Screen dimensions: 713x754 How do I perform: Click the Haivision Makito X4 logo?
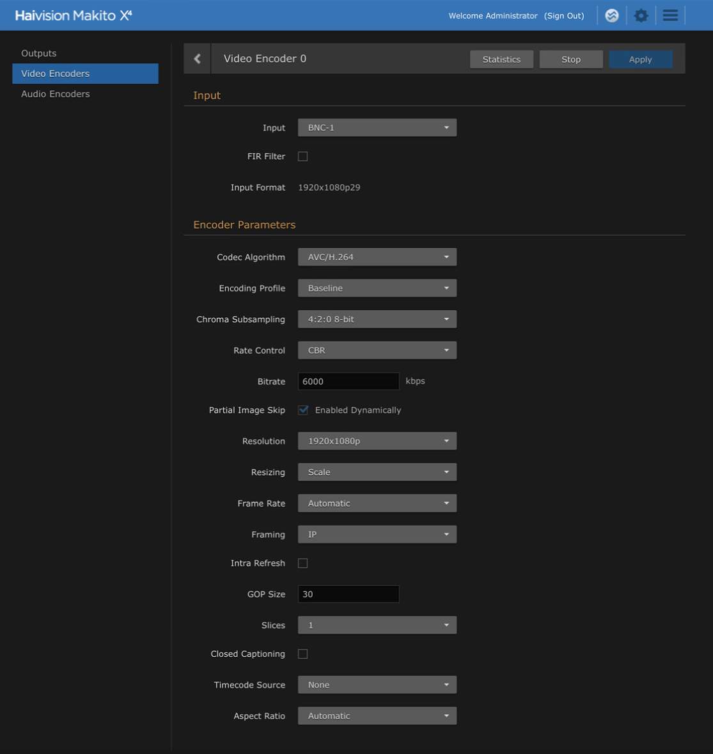pyautogui.click(x=74, y=15)
